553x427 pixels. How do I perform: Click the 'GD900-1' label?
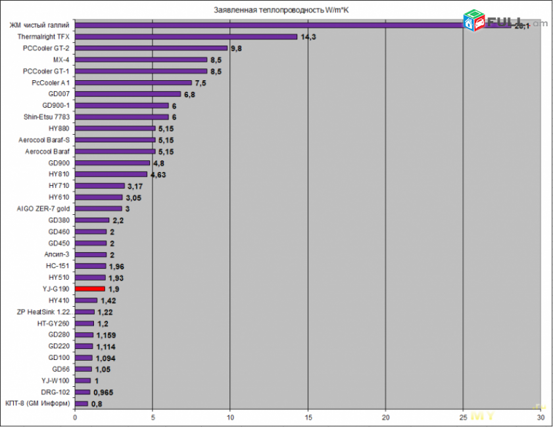coord(56,106)
